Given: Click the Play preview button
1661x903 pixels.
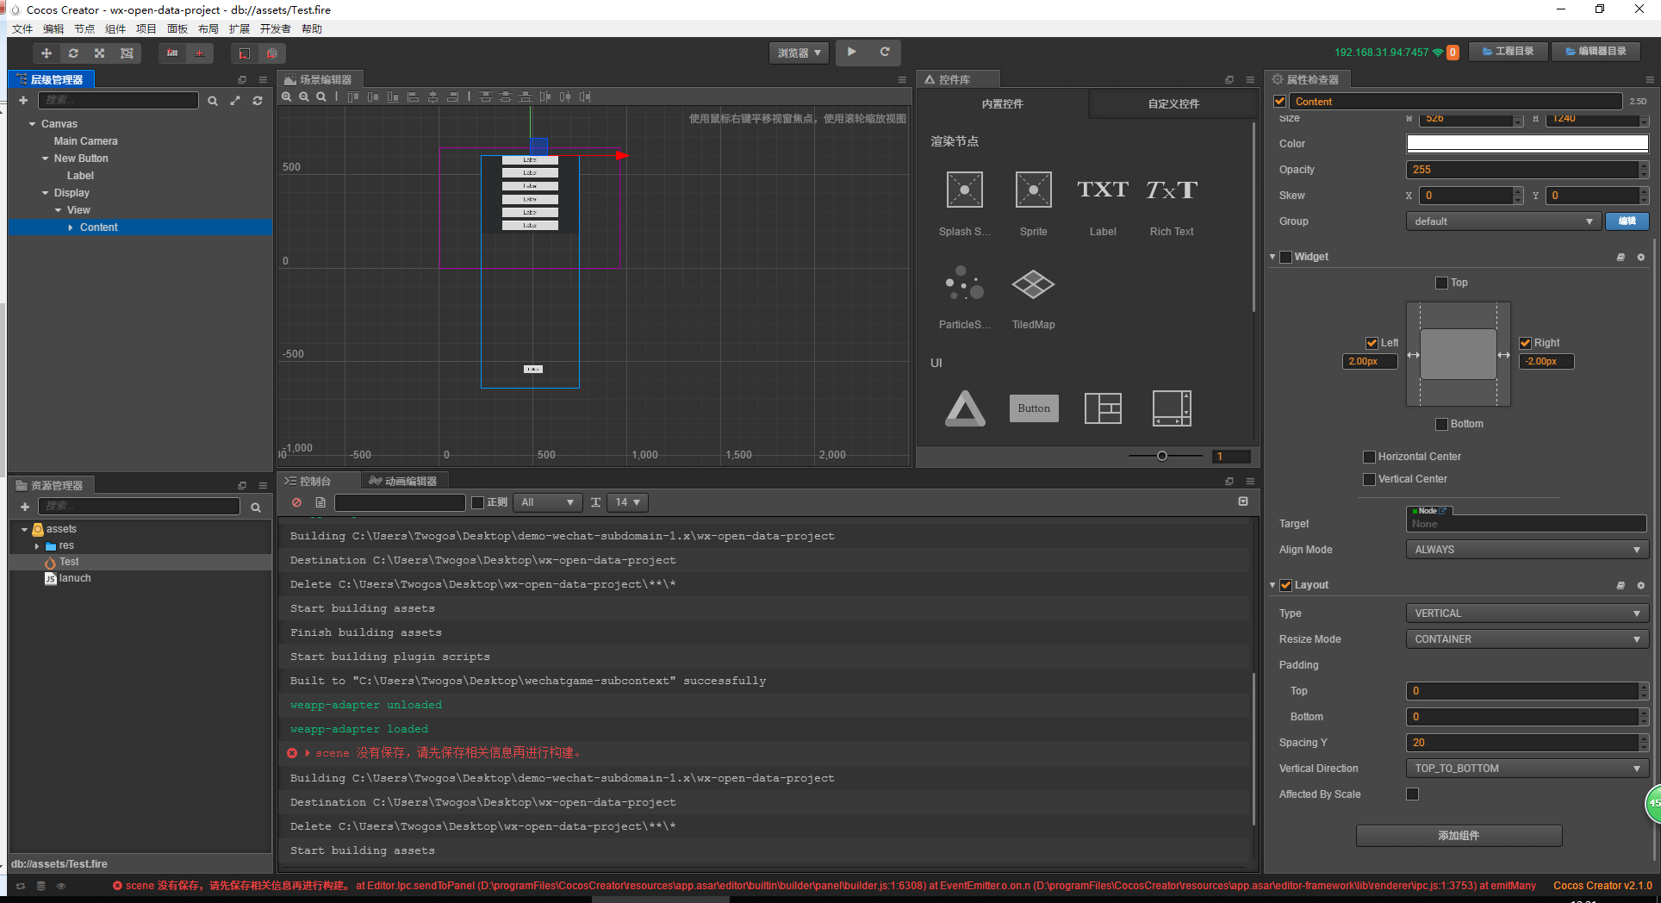Looking at the screenshot, I should point(851,52).
